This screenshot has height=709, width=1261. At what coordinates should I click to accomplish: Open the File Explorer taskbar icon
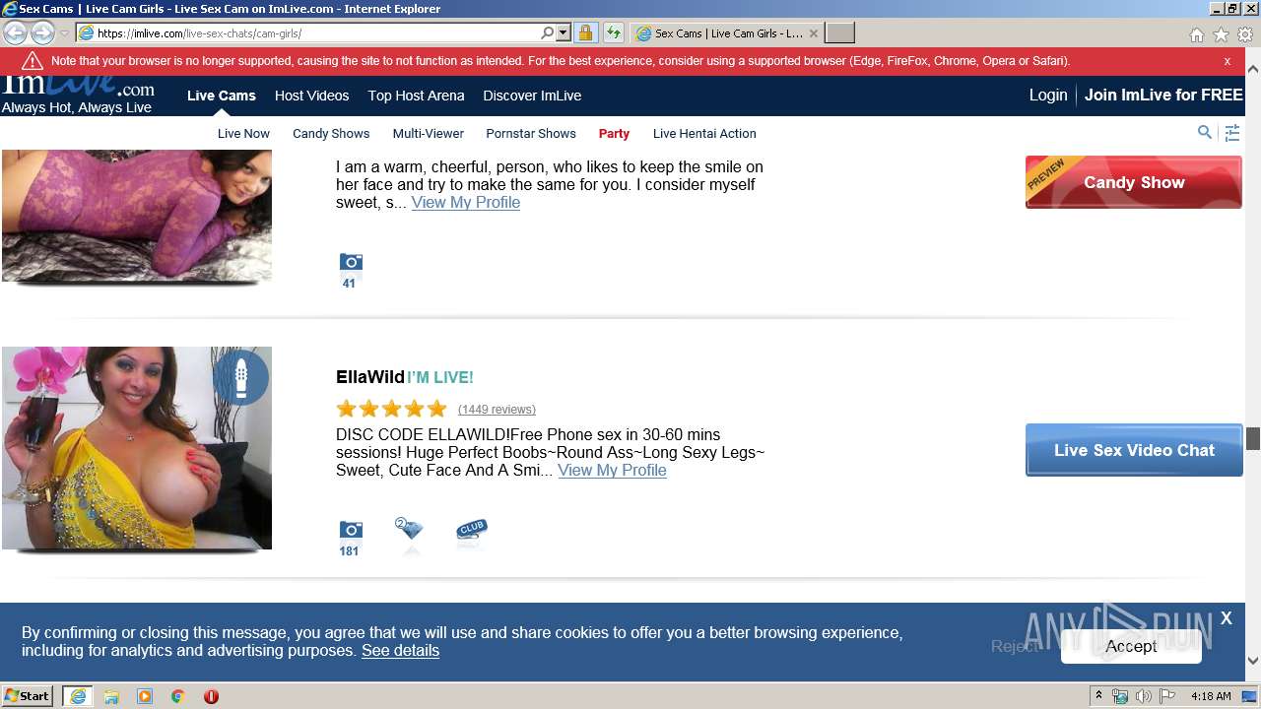pyautogui.click(x=111, y=696)
